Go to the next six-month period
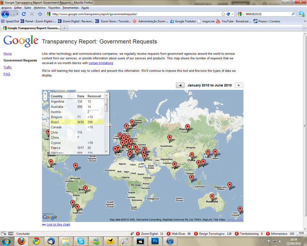 click(239, 85)
